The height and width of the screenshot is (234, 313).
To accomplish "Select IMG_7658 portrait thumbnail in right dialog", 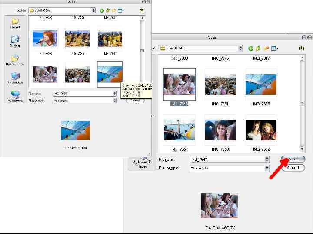I will [220, 130].
